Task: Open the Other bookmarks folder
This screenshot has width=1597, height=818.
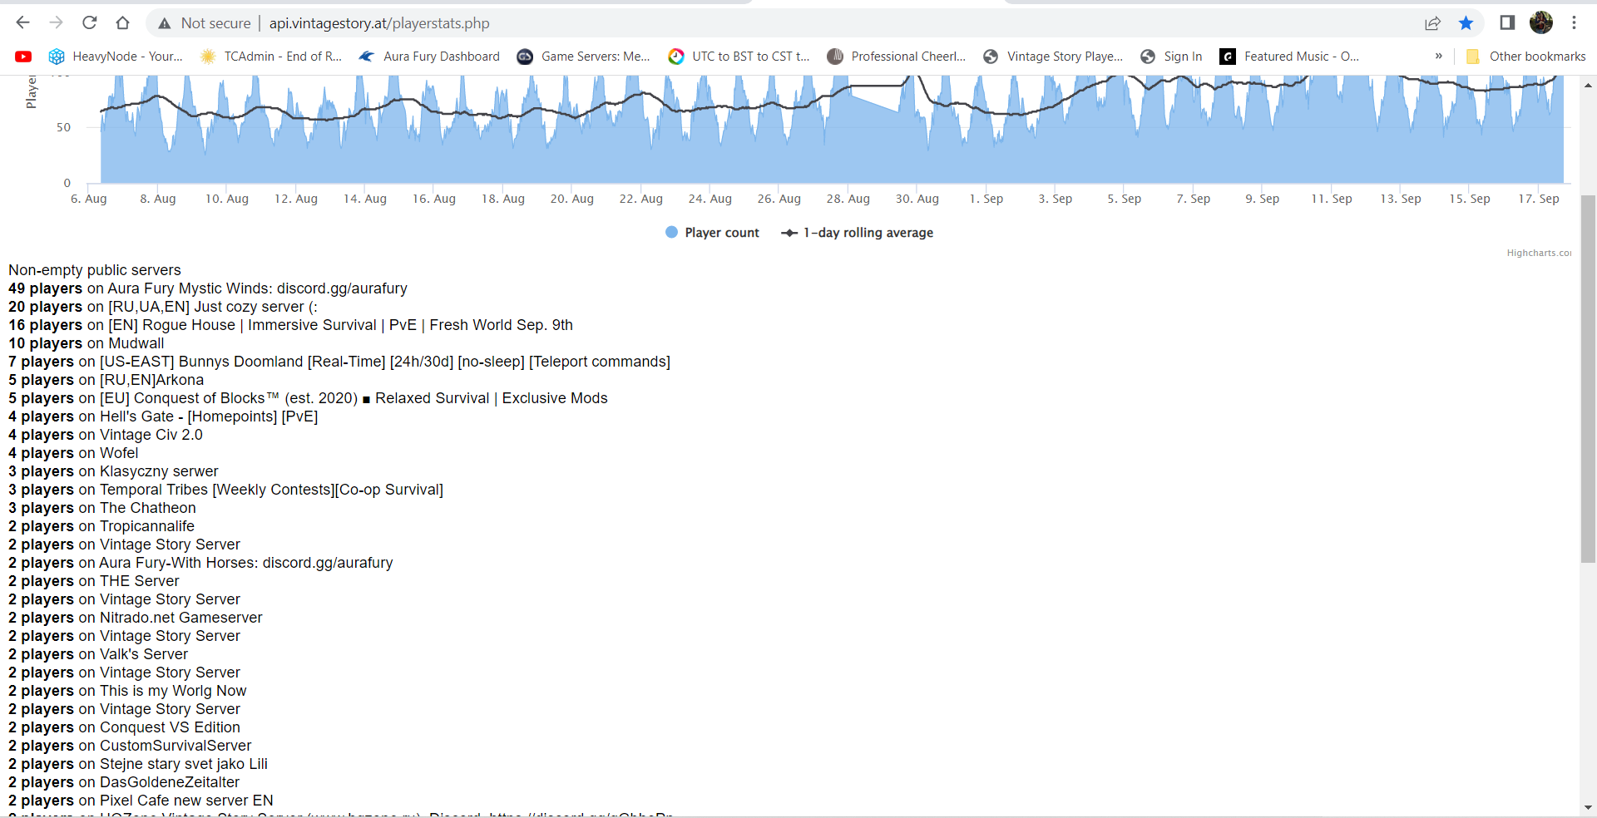Action: (1526, 57)
